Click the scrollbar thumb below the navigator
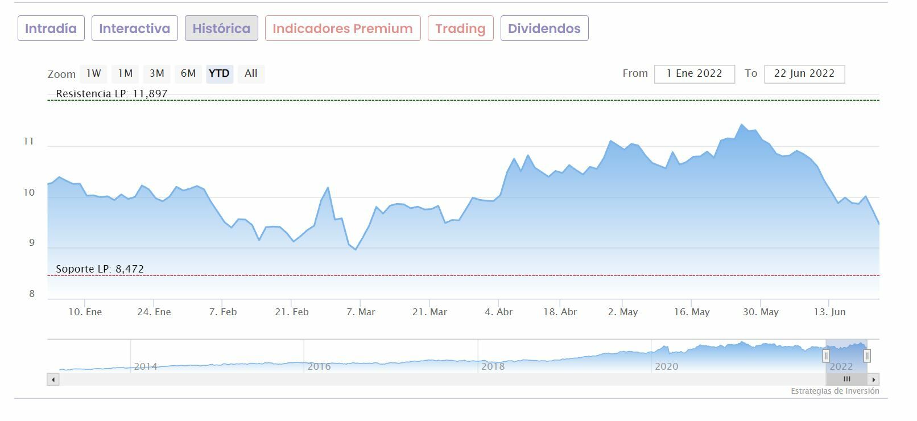 [x=846, y=379]
